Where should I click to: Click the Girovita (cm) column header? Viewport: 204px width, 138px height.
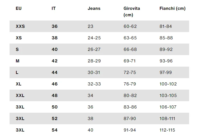pyautogui.click(x=132, y=12)
